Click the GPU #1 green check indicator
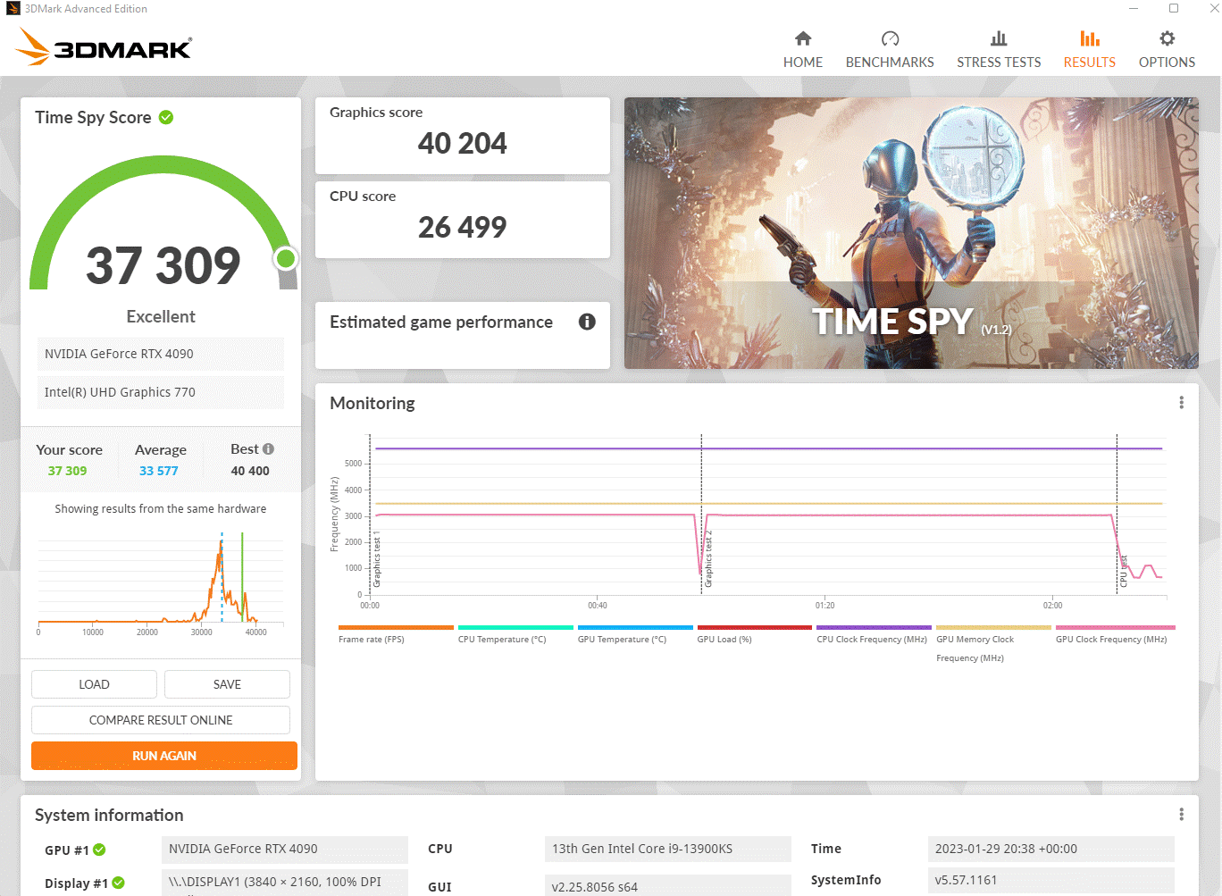This screenshot has width=1222, height=896. [x=100, y=850]
